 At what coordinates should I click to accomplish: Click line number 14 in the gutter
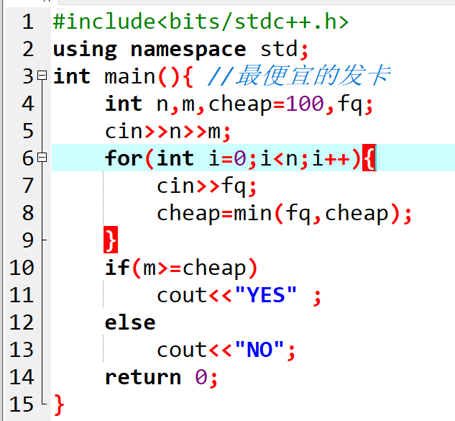pyautogui.click(x=22, y=377)
